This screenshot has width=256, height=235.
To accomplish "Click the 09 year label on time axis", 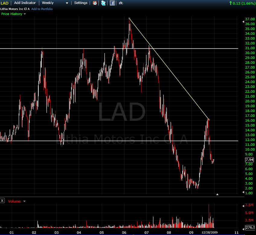I will tap(191, 233).
